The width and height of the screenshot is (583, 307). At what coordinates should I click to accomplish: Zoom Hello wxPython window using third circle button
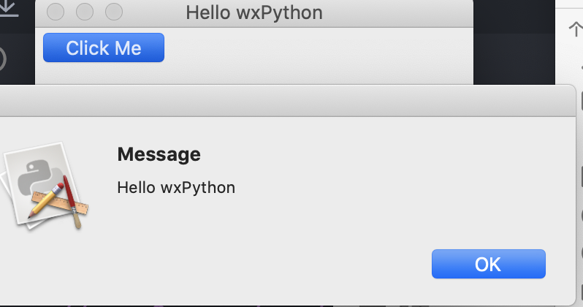pos(114,12)
